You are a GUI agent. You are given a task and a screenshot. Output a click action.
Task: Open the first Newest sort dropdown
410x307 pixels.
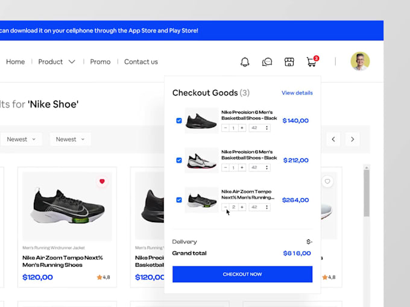pos(21,140)
